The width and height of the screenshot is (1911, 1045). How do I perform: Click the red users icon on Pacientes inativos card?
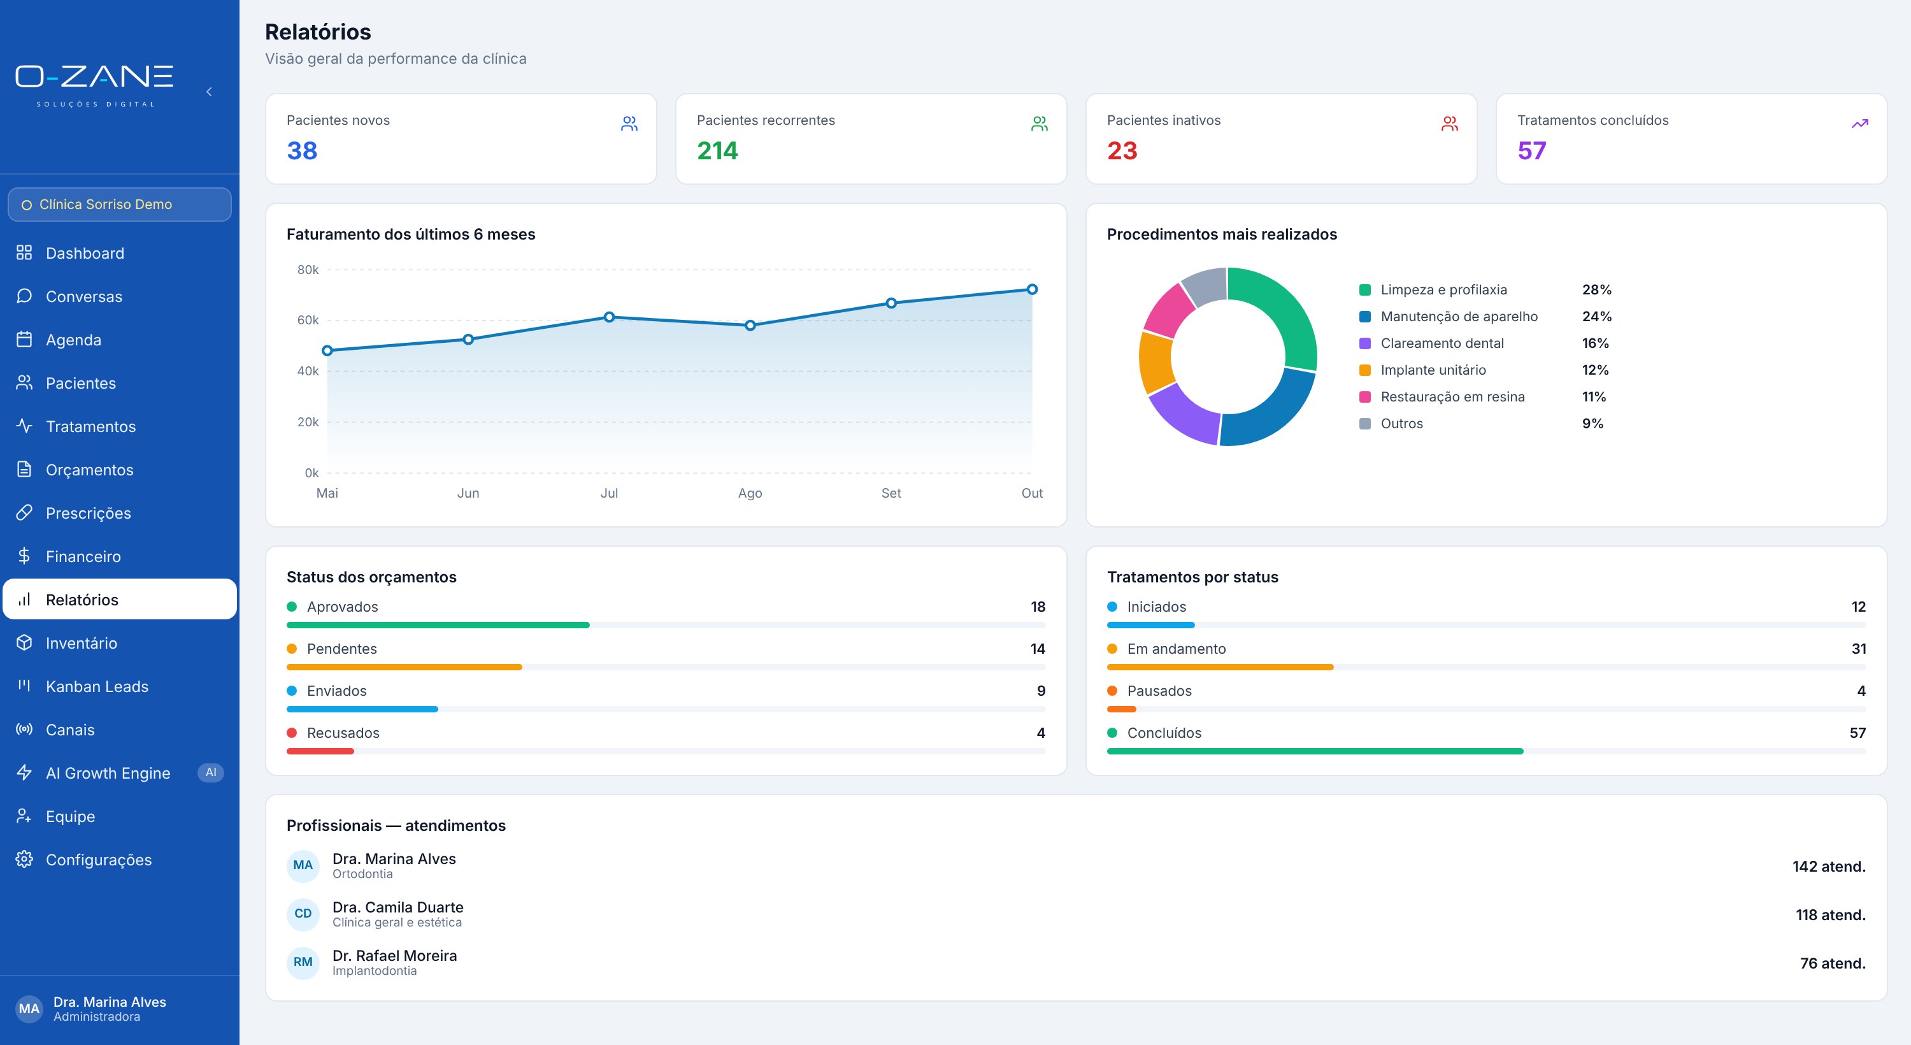click(1450, 124)
